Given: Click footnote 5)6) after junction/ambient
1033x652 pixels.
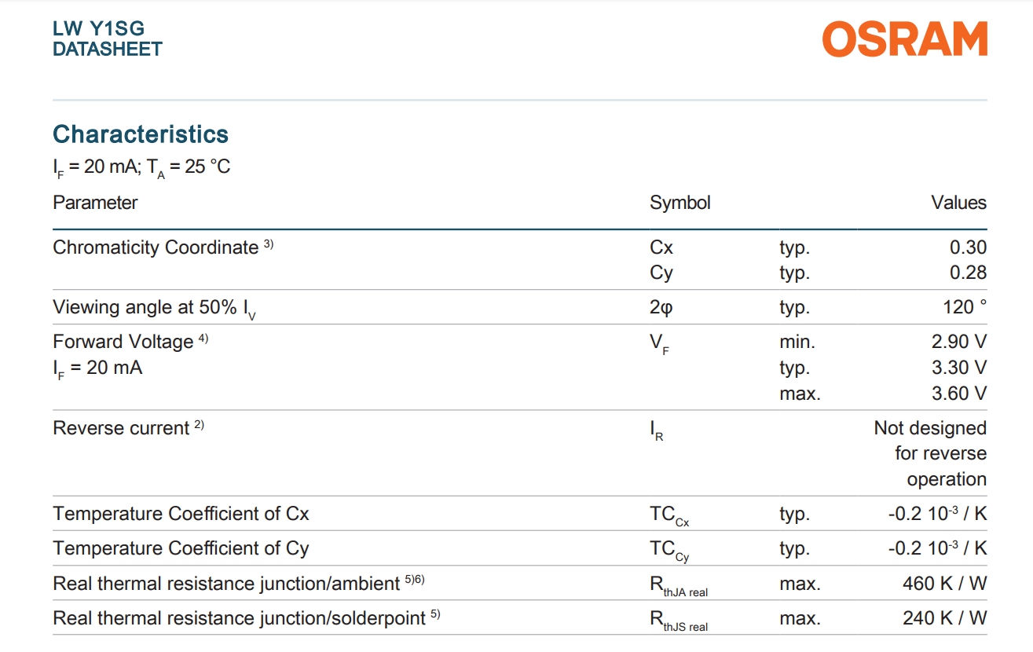Looking at the screenshot, I should pyautogui.click(x=415, y=581).
